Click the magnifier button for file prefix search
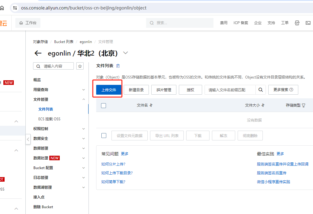Image resolution: width=313 pixels, height=214 pixels. tap(260, 90)
